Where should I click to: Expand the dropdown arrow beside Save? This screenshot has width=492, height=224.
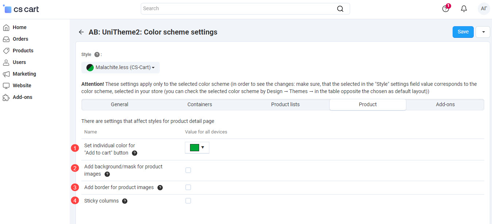pos(483,32)
